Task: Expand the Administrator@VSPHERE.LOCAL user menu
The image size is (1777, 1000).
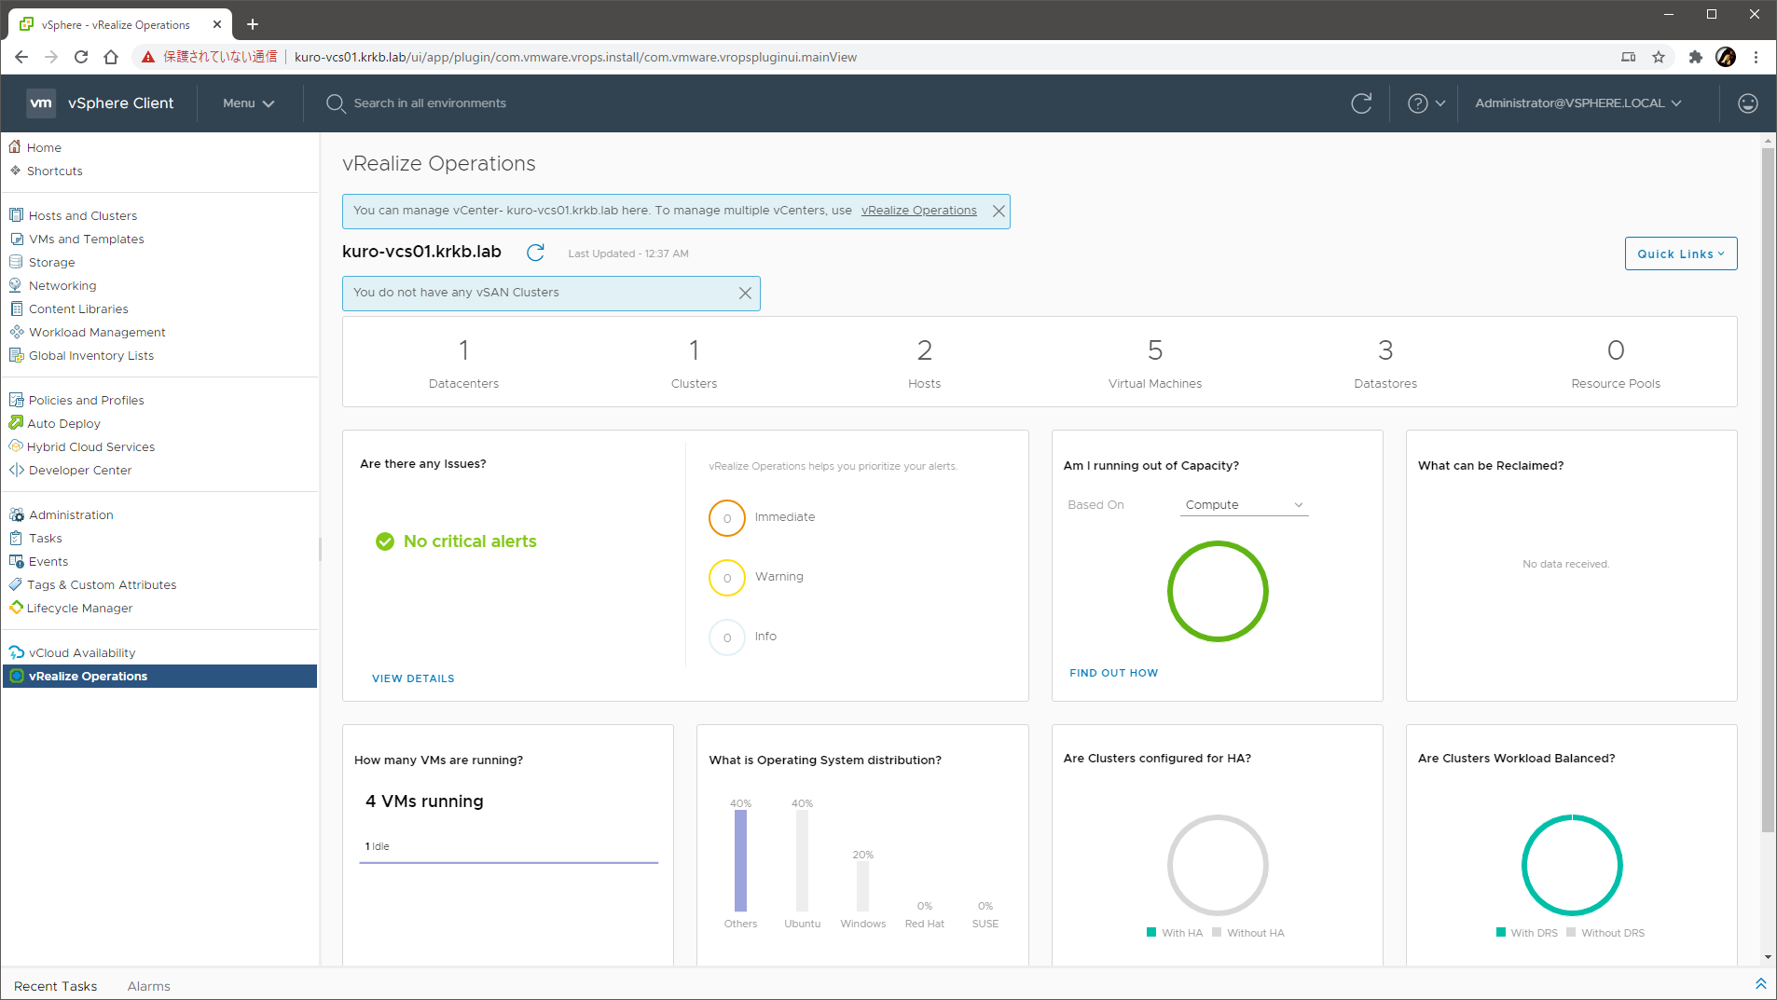Action: click(x=1577, y=103)
